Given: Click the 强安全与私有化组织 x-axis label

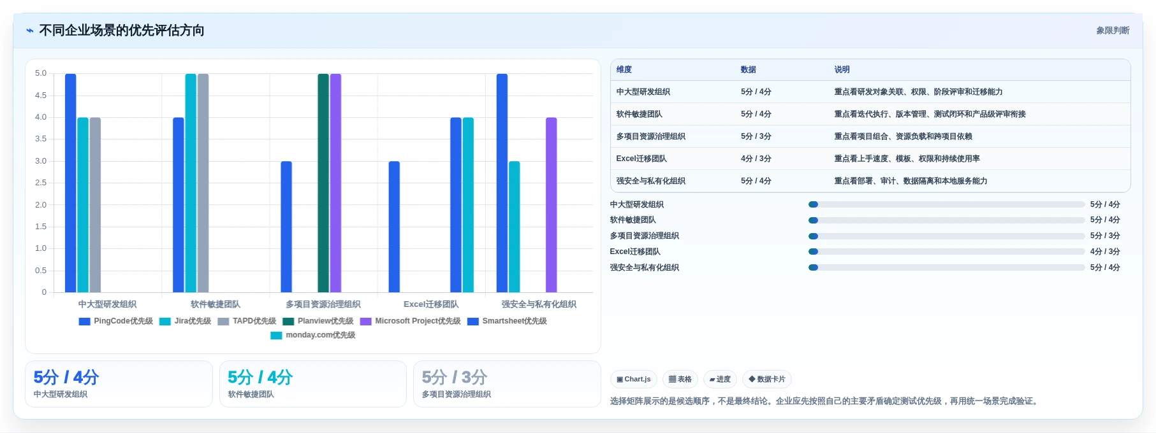Looking at the screenshot, I should pyautogui.click(x=539, y=305).
